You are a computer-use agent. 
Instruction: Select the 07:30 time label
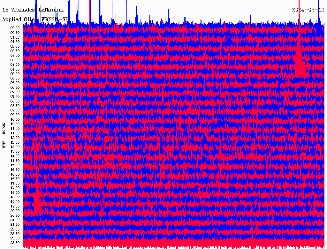click(15, 97)
